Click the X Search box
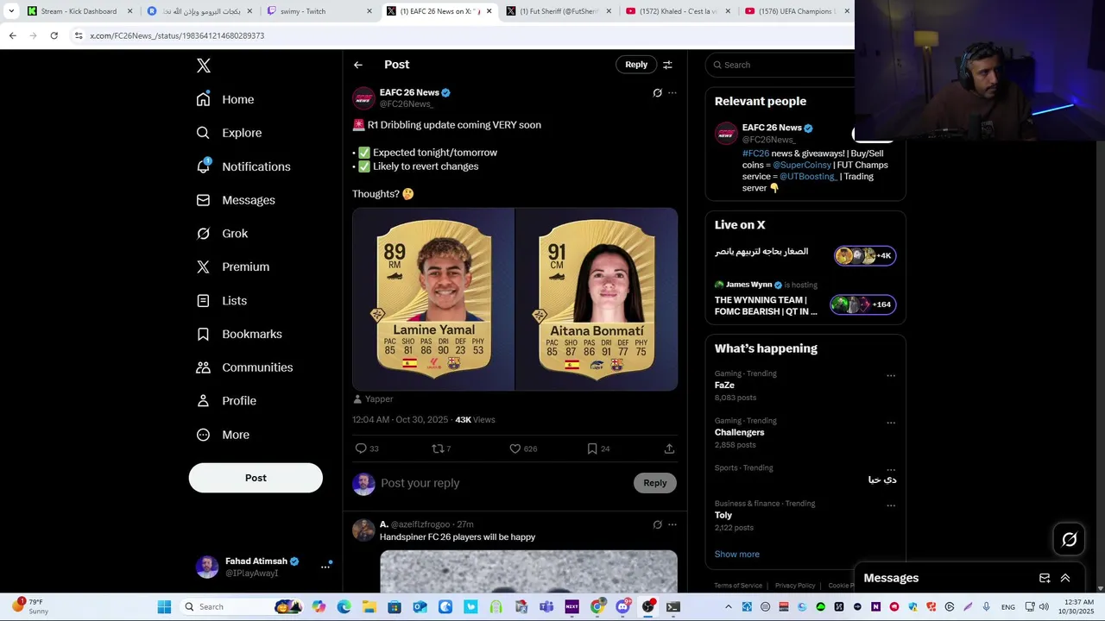 point(781,65)
